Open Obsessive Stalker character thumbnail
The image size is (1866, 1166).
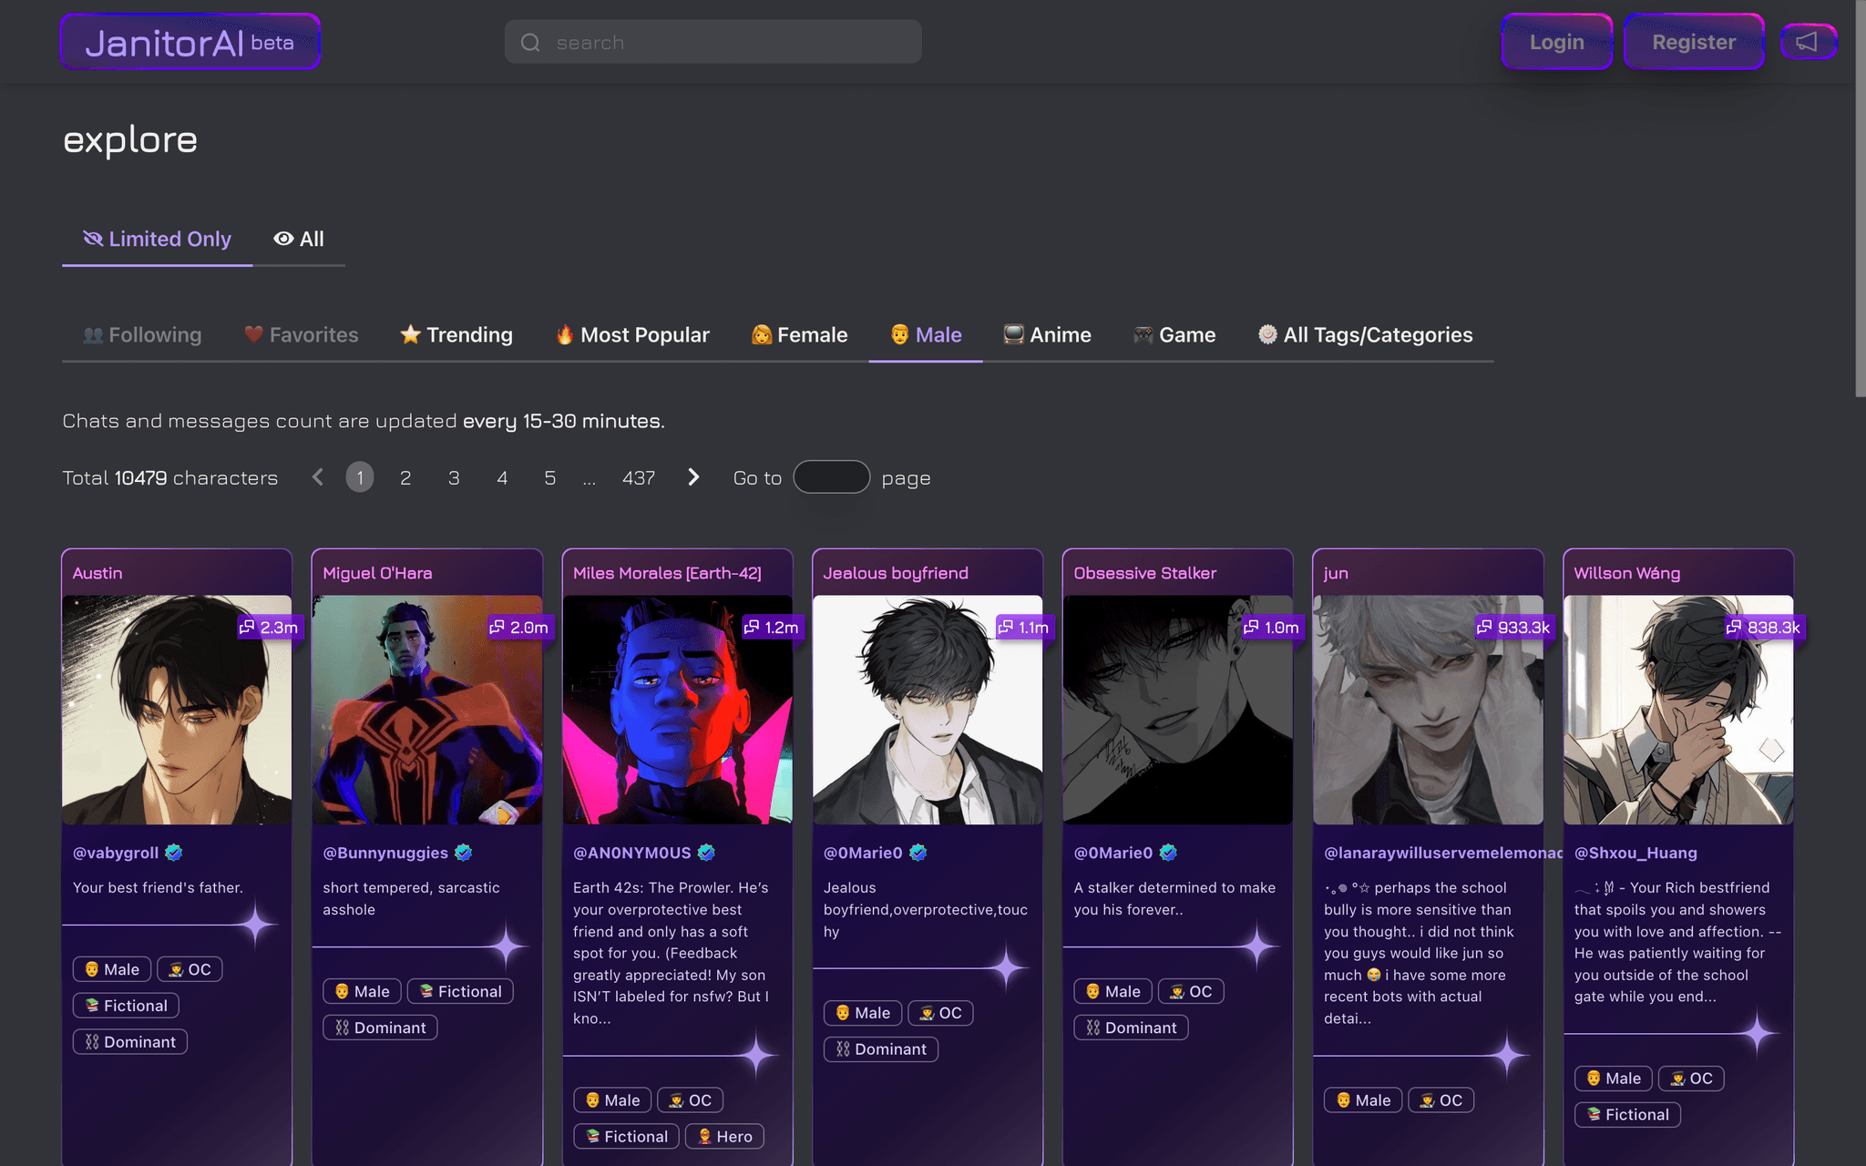tap(1178, 711)
